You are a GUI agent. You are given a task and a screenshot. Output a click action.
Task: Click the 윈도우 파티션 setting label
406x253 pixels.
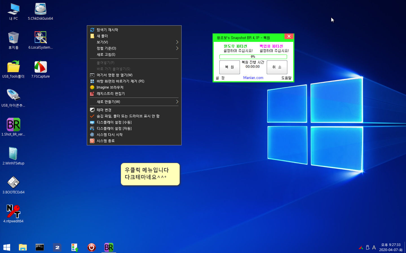235,46
